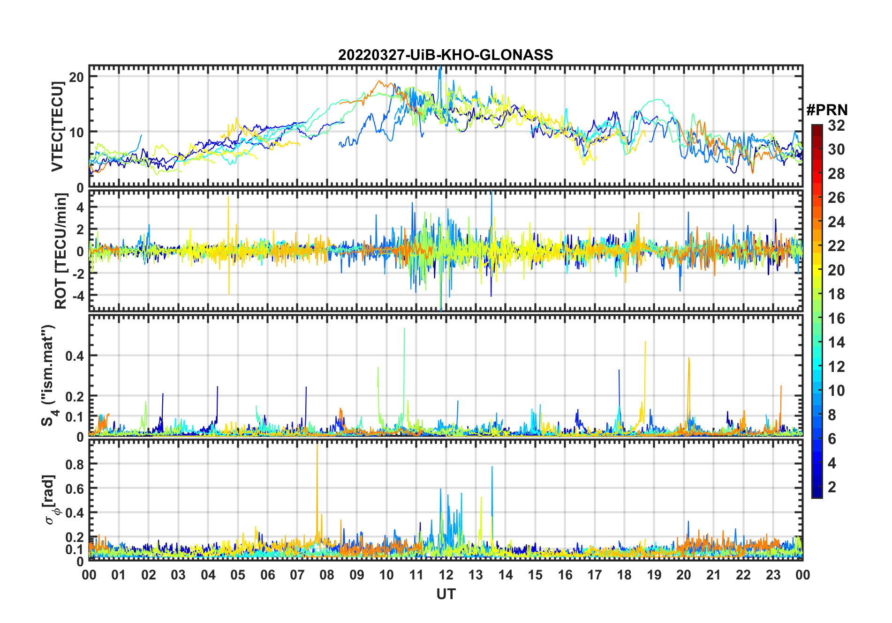Click the UT axis tick label 07
The width and height of the screenshot is (892, 623).
tap(297, 575)
